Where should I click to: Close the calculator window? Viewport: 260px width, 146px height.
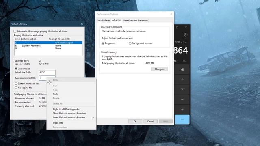click(186, 27)
